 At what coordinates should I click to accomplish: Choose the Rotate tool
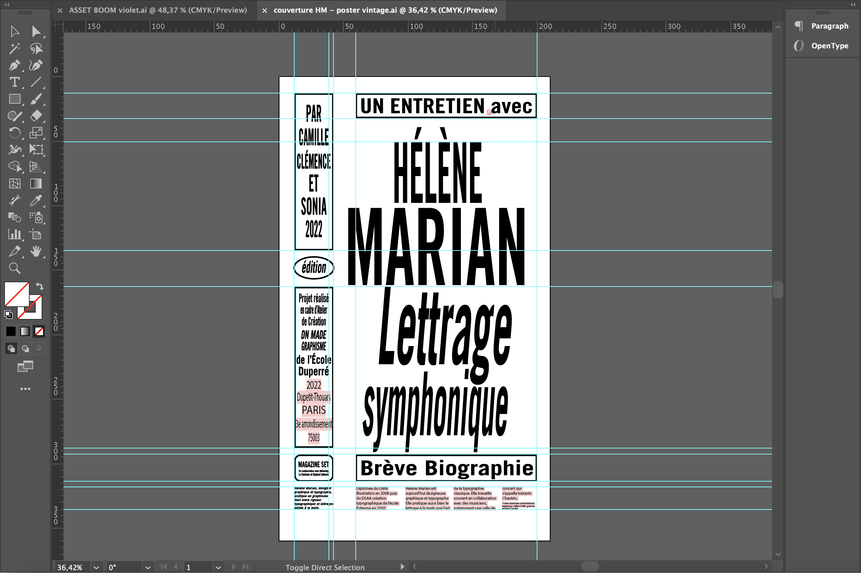(x=14, y=133)
